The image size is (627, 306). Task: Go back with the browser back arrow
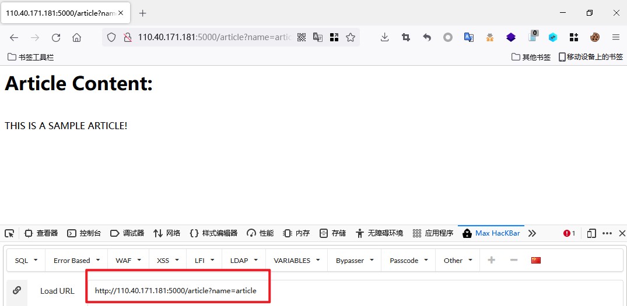(x=14, y=37)
